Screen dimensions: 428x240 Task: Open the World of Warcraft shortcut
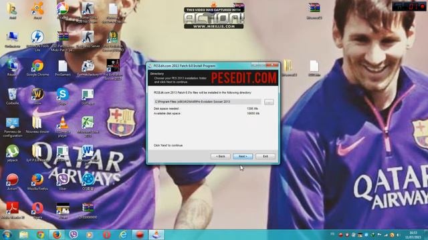(37, 97)
